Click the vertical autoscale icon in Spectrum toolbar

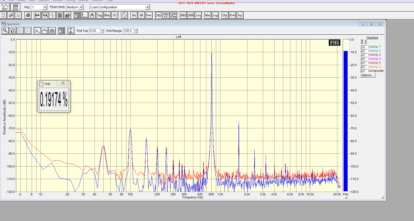coord(71,31)
